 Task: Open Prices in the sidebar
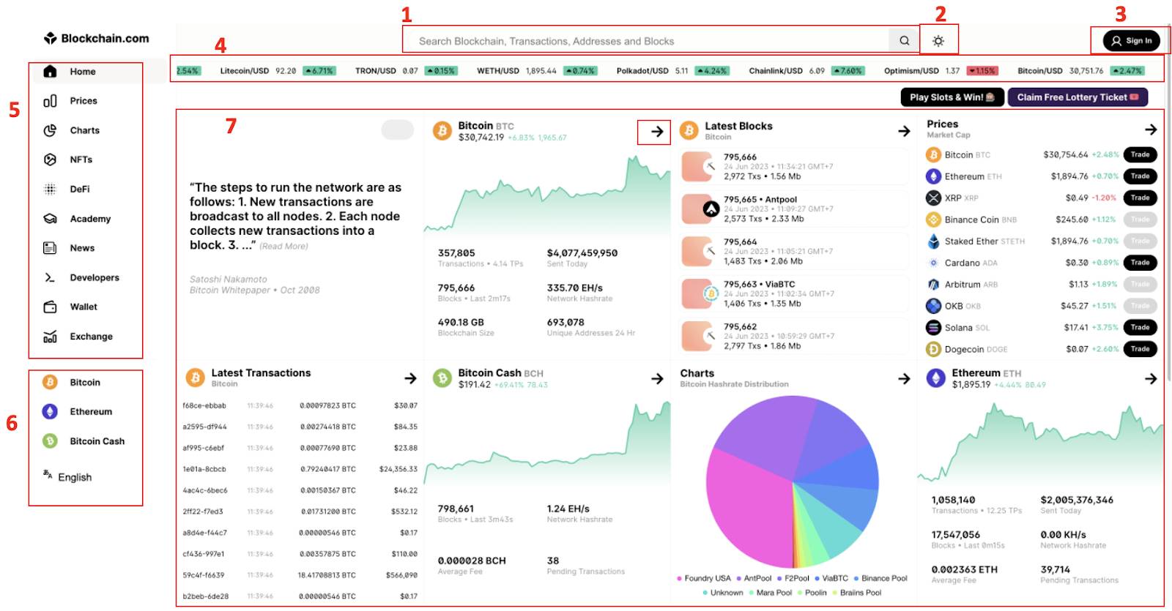coord(84,101)
